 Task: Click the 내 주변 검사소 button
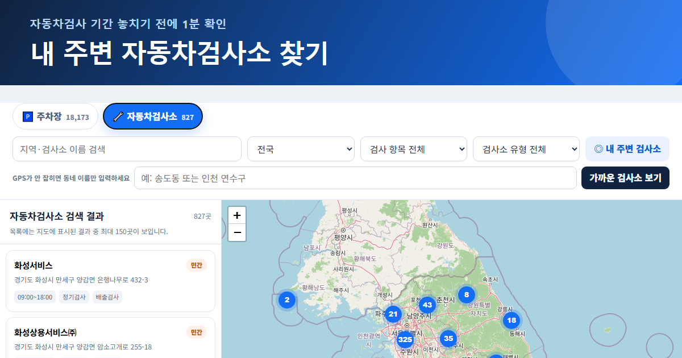627,149
